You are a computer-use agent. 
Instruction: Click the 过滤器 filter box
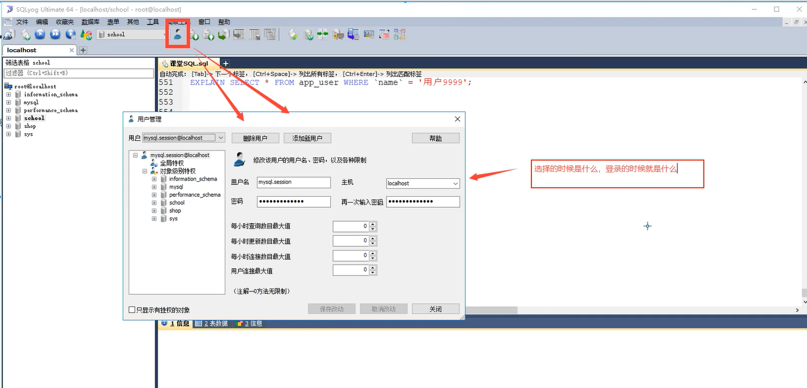[78, 73]
